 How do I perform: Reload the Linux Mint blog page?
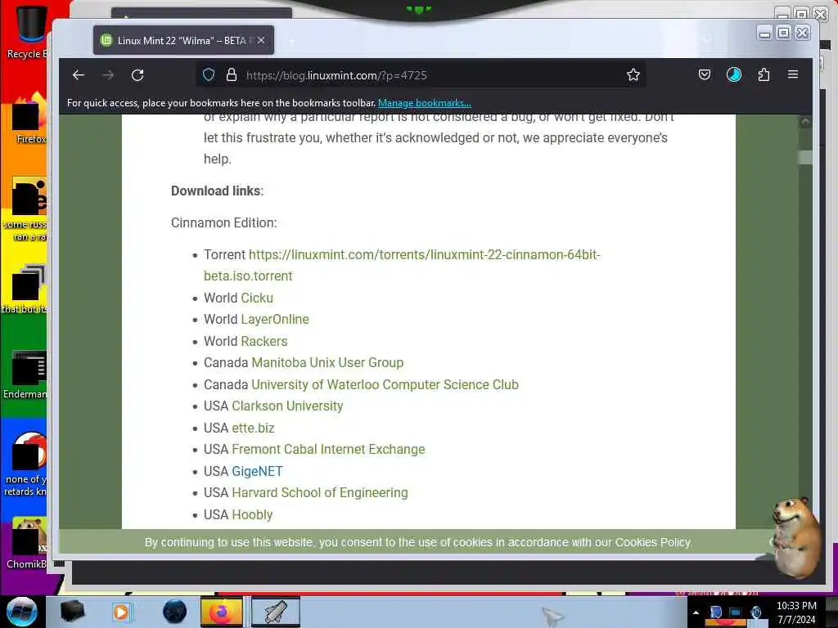(137, 75)
